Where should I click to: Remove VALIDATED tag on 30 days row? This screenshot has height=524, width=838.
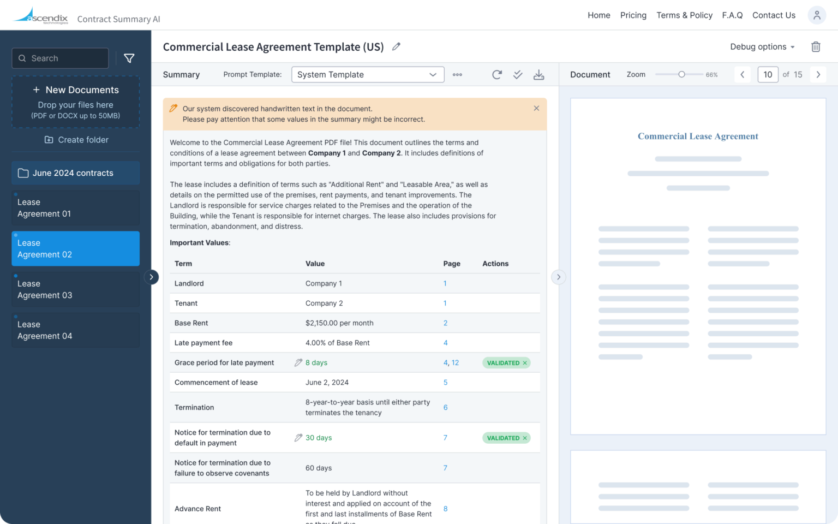tap(525, 438)
